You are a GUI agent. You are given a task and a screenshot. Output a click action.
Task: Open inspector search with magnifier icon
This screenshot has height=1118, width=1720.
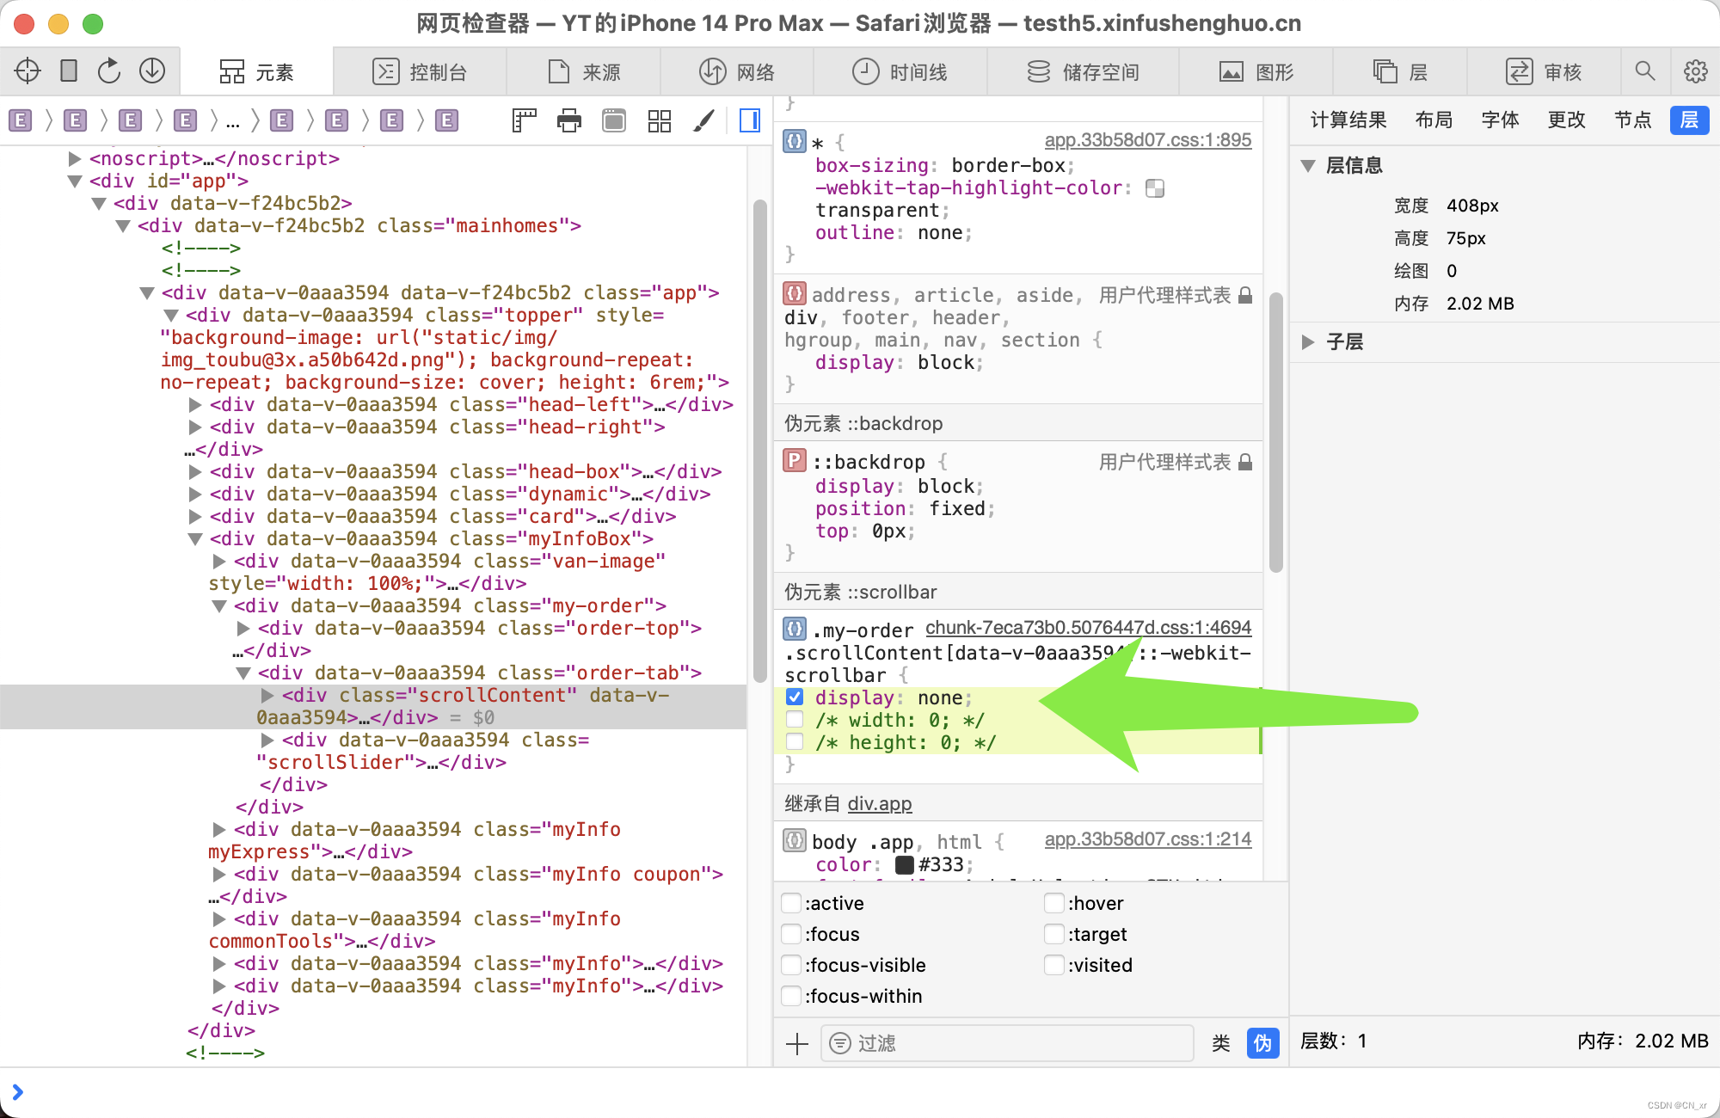click(1645, 71)
